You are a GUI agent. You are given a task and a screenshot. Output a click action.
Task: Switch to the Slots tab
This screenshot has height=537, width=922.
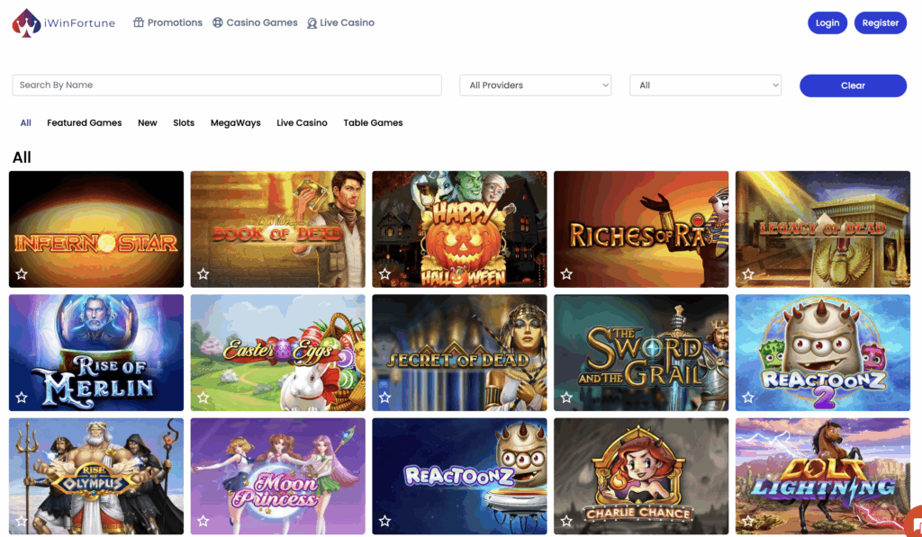tap(184, 122)
